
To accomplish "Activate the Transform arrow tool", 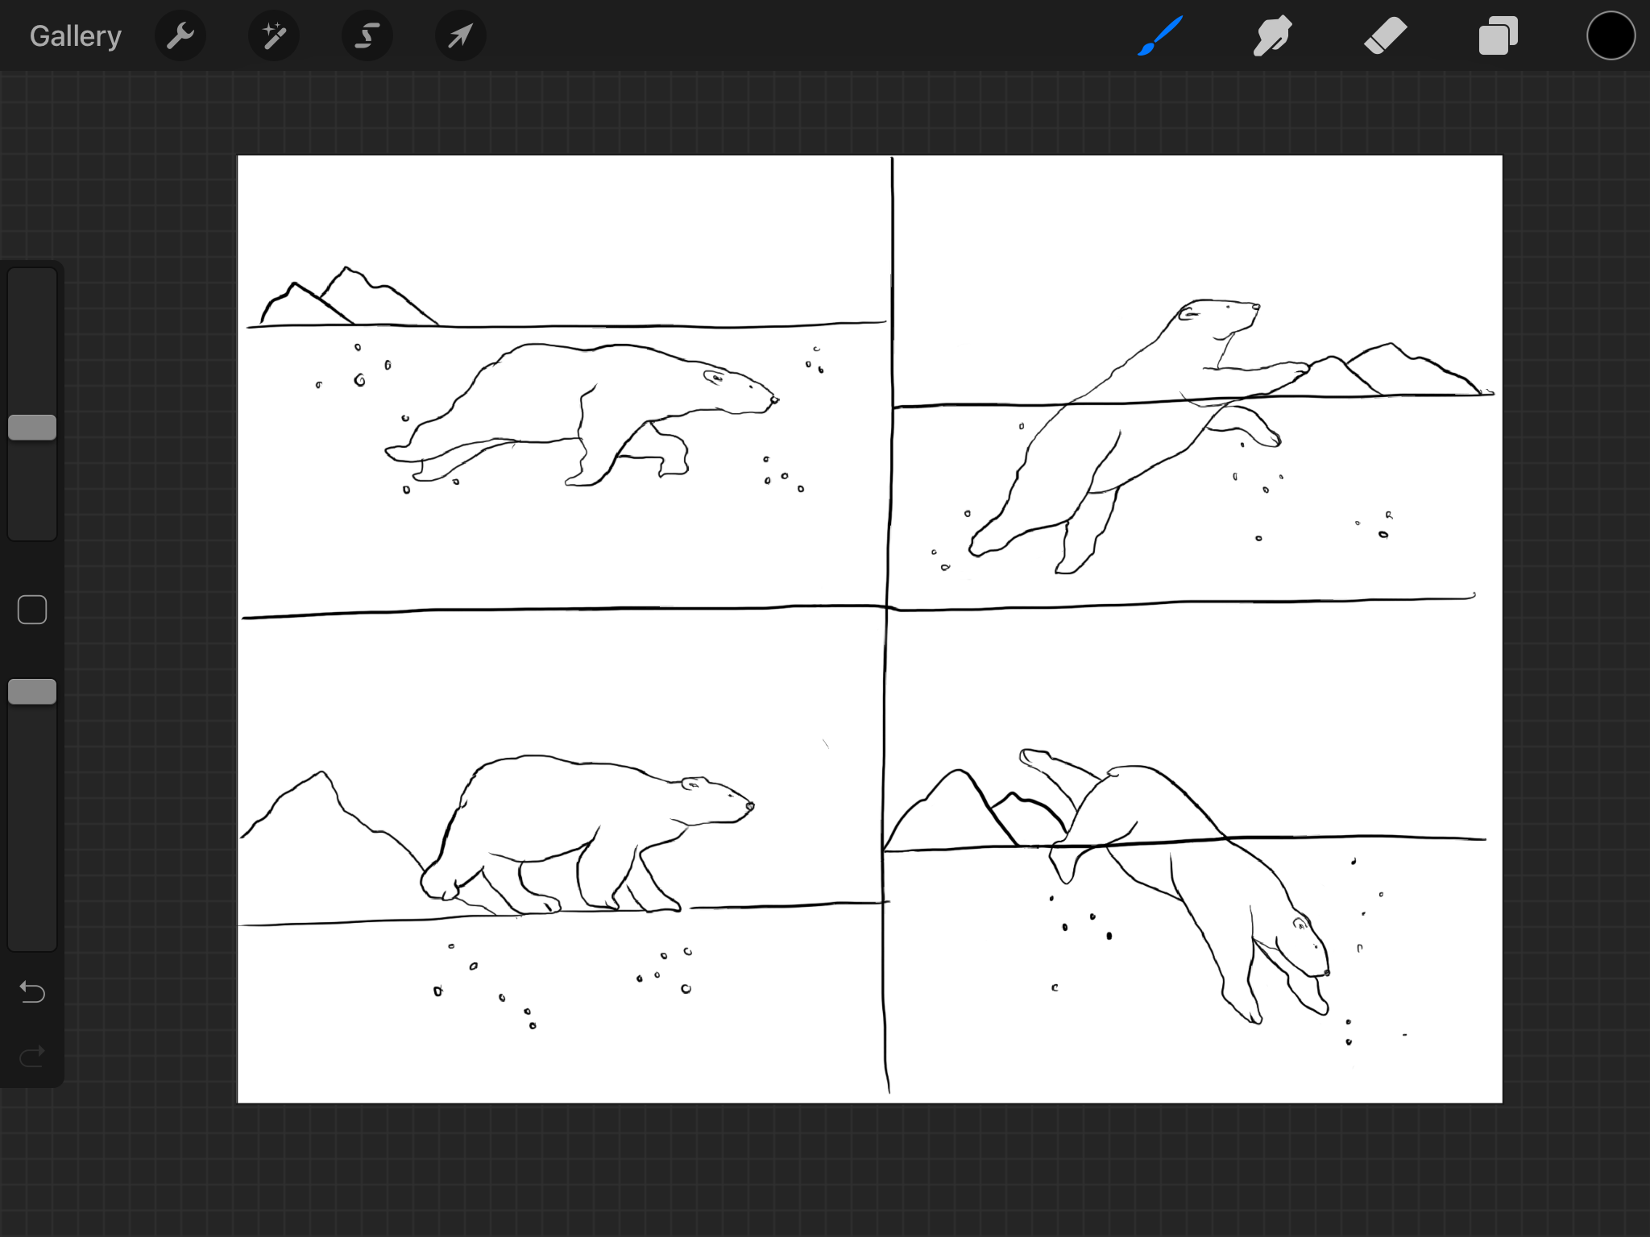I will (x=460, y=36).
